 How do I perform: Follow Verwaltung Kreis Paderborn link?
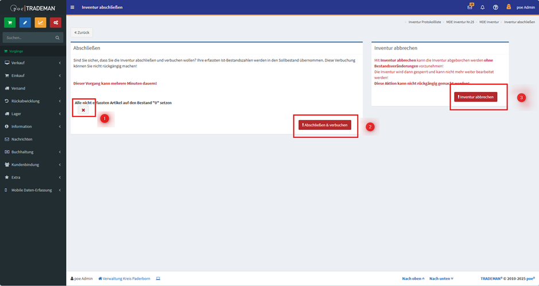point(124,279)
